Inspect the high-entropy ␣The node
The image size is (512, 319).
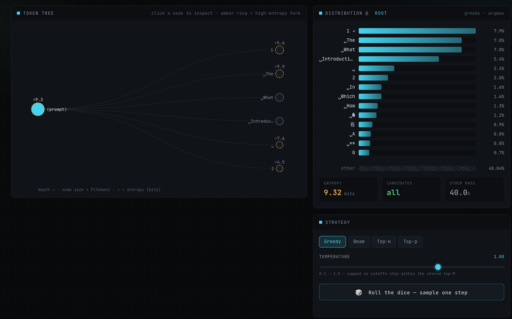279,74
